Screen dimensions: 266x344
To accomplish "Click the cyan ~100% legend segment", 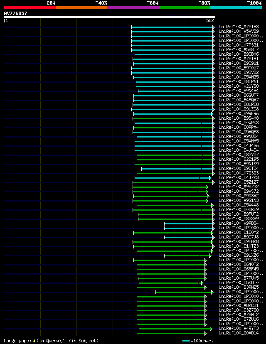I will pos(236,7).
